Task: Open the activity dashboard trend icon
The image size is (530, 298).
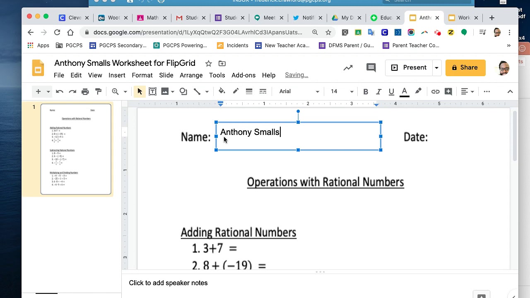Action: pyautogui.click(x=348, y=67)
